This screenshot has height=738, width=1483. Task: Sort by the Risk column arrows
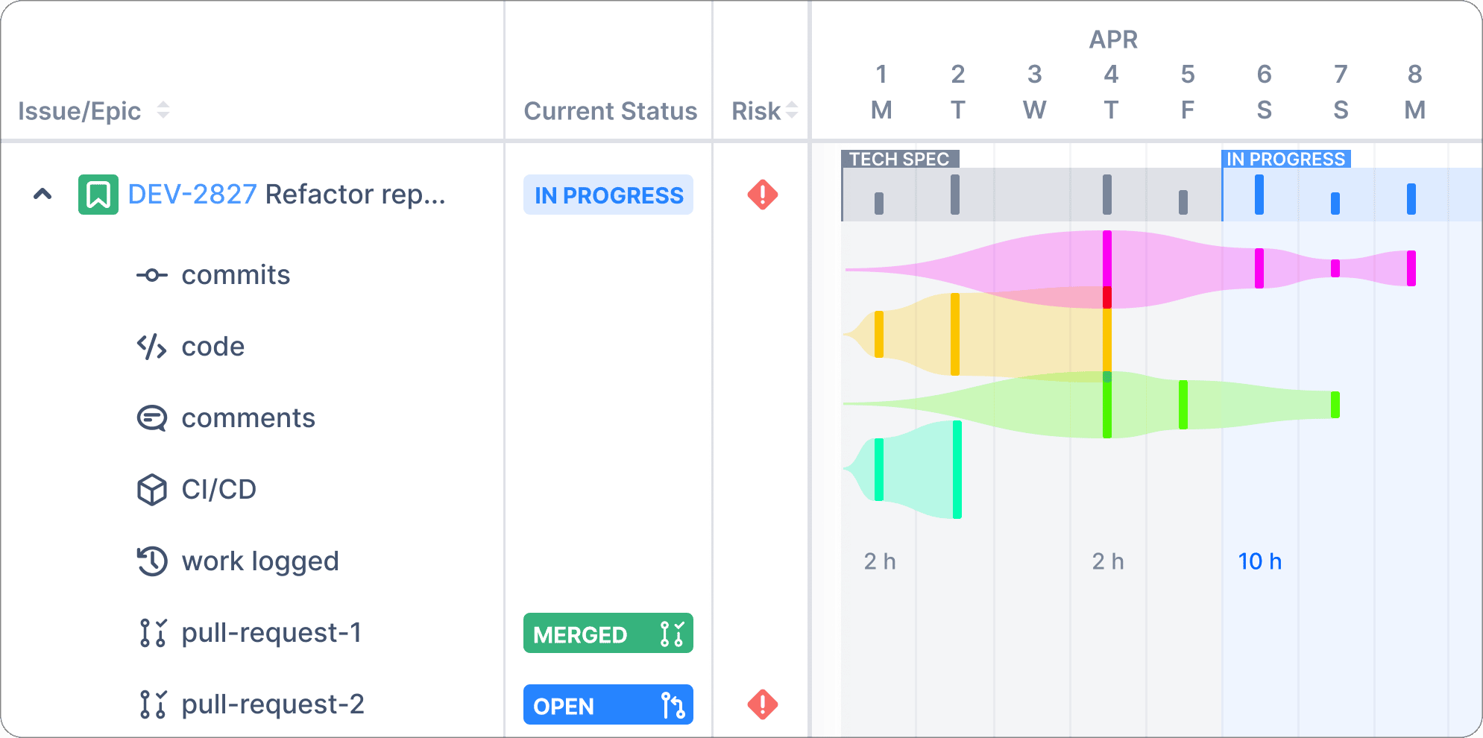click(x=792, y=110)
